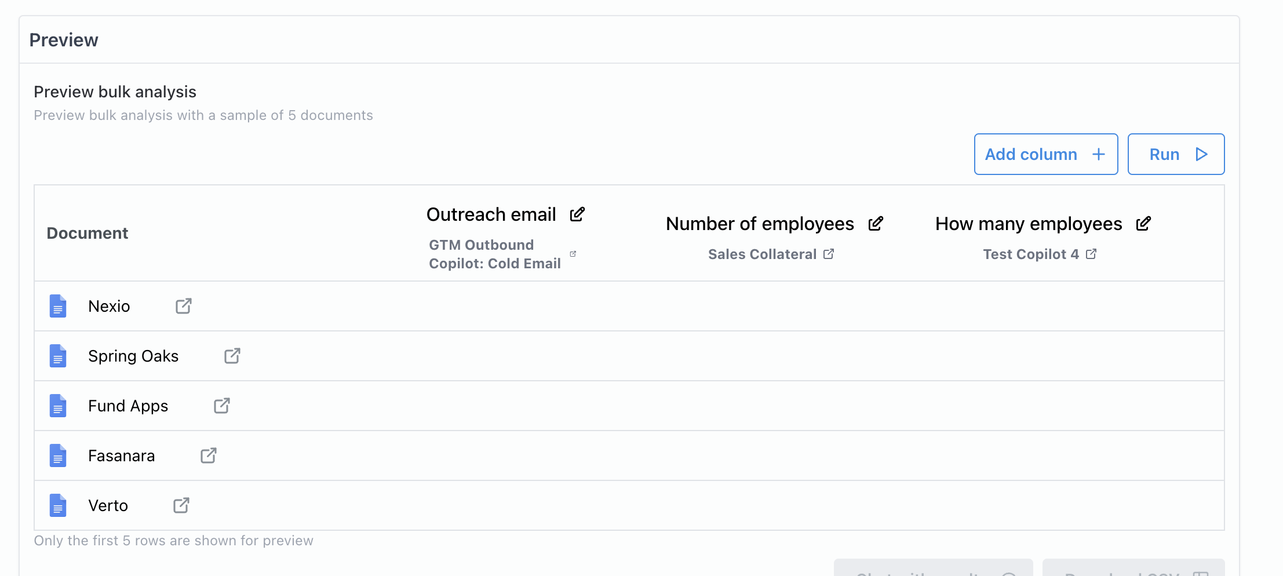This screenshot has width=1283, height=576.
Task: Select the Spring Oaks document name
Action: tap(133, 356)
